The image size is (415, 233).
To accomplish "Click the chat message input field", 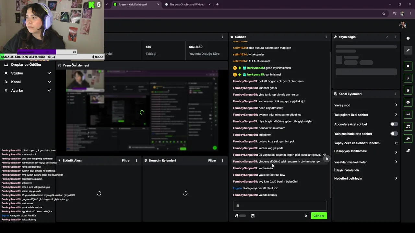I will pyautogui.click(x=280, y=206).
